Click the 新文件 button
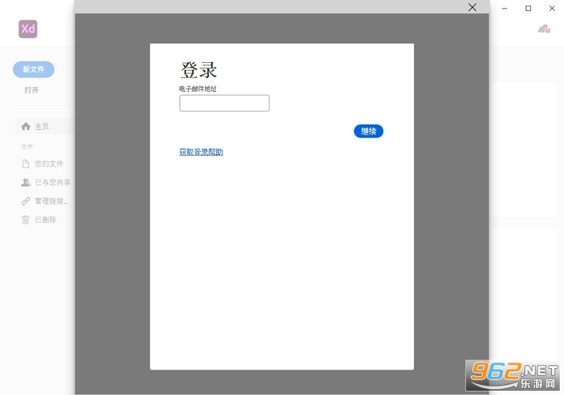This screenshot has width=564, height=395. (x=33, y=69)
